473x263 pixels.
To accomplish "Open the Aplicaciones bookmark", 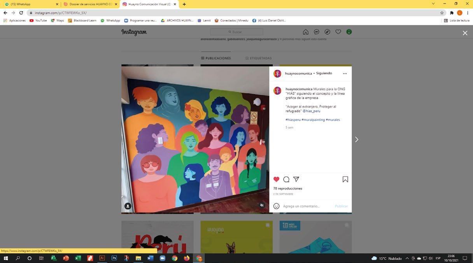I will pyautogui.click(x=14, y=21).
